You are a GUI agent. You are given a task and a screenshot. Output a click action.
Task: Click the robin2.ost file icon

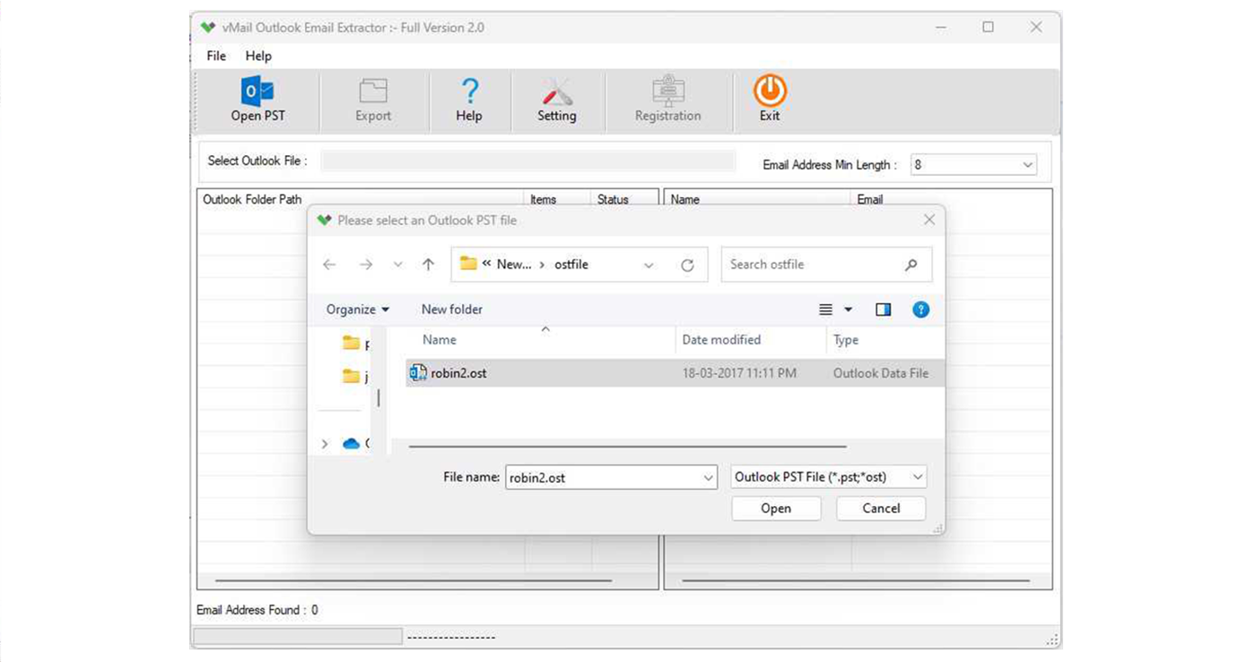point(418,373)
